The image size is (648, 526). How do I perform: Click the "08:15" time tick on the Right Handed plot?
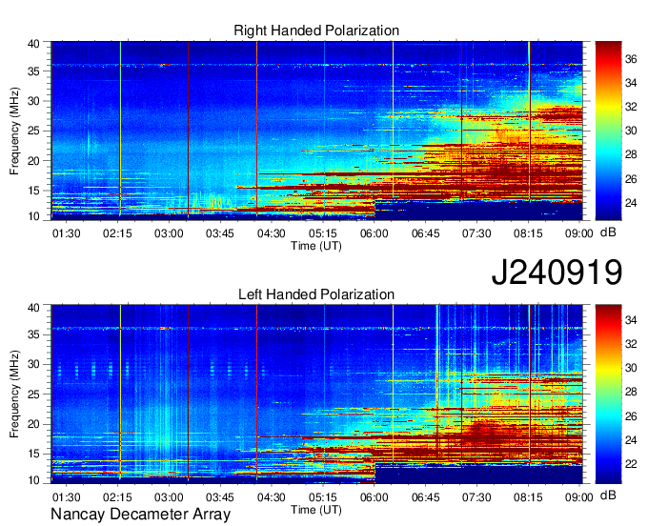(528, 233)
